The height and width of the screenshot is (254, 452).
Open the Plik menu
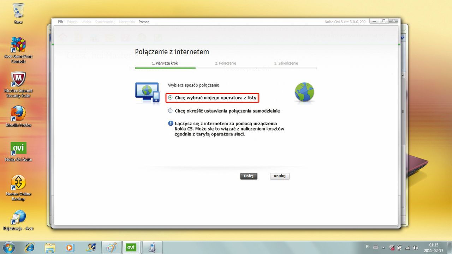(x=60, y=22)
